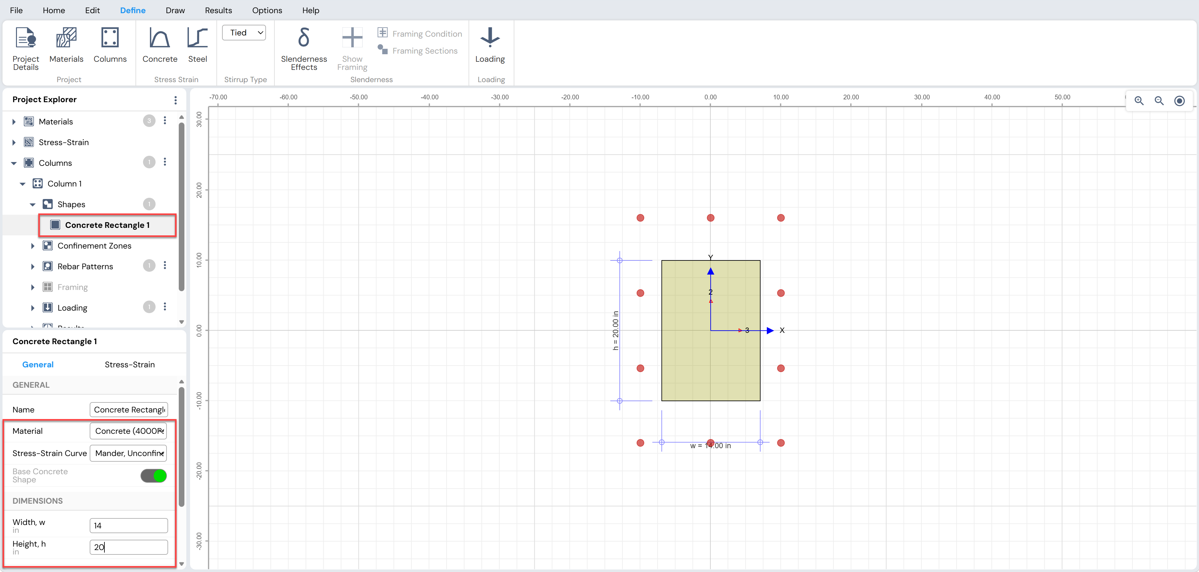Screen dimensions: 1199x572
Task: Zoom out of the canvas
Action: pyautogui.click(x=1159, y=101)
